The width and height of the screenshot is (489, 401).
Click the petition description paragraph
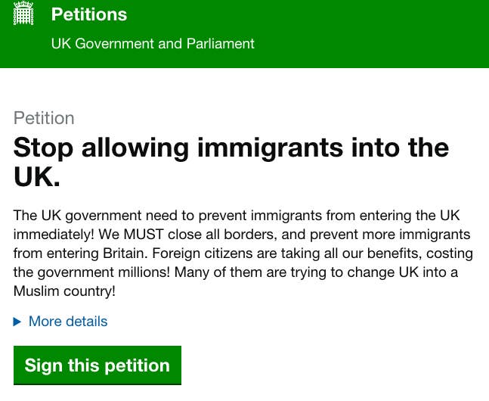click(x=243, y=253)
